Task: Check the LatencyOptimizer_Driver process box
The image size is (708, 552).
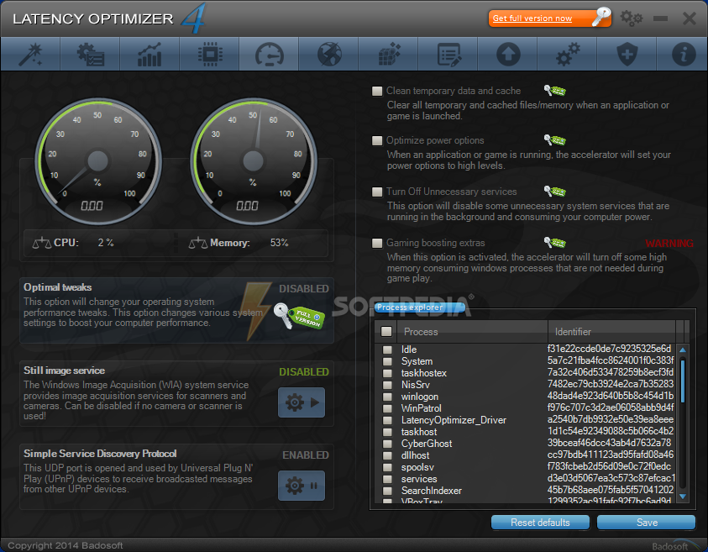Action: 387,420
